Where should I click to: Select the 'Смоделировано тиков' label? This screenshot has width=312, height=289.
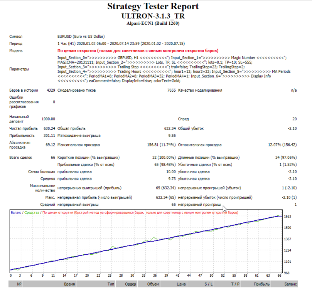77,91
